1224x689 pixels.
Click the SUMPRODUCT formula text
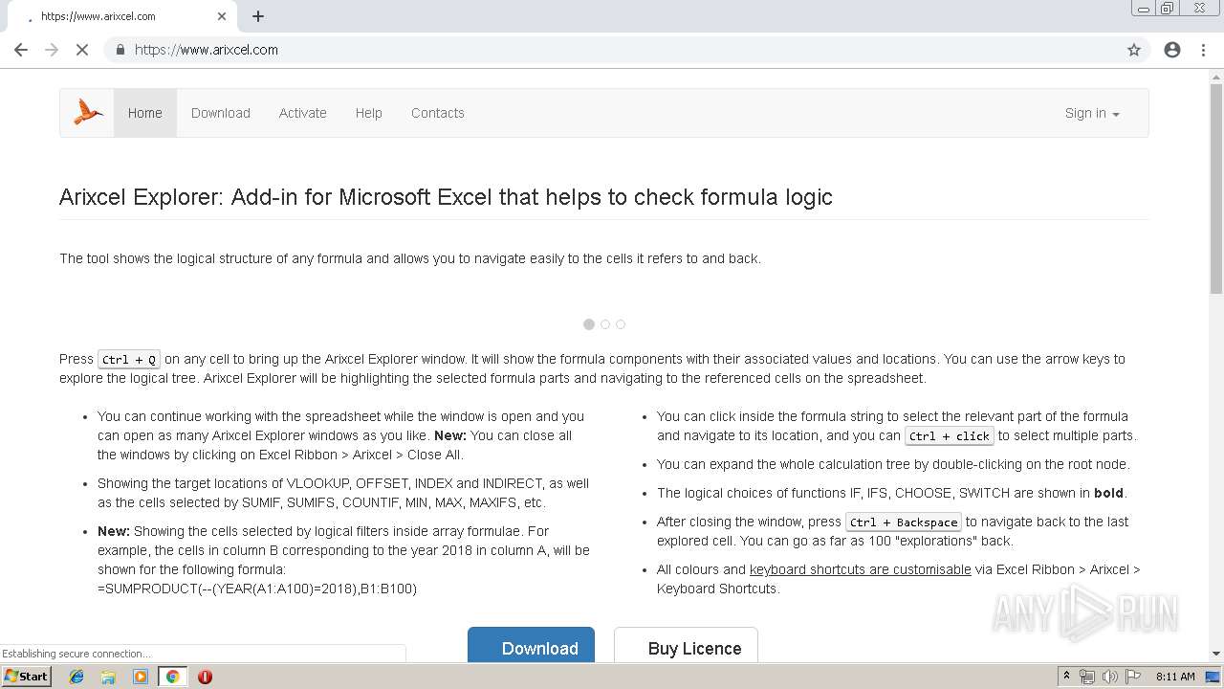[x=257, y=589]
